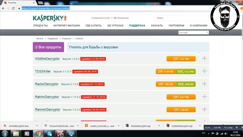Open the RectorDecryptor link
Image resolution: width=243 pixels, height=137 pixels.
47,84
